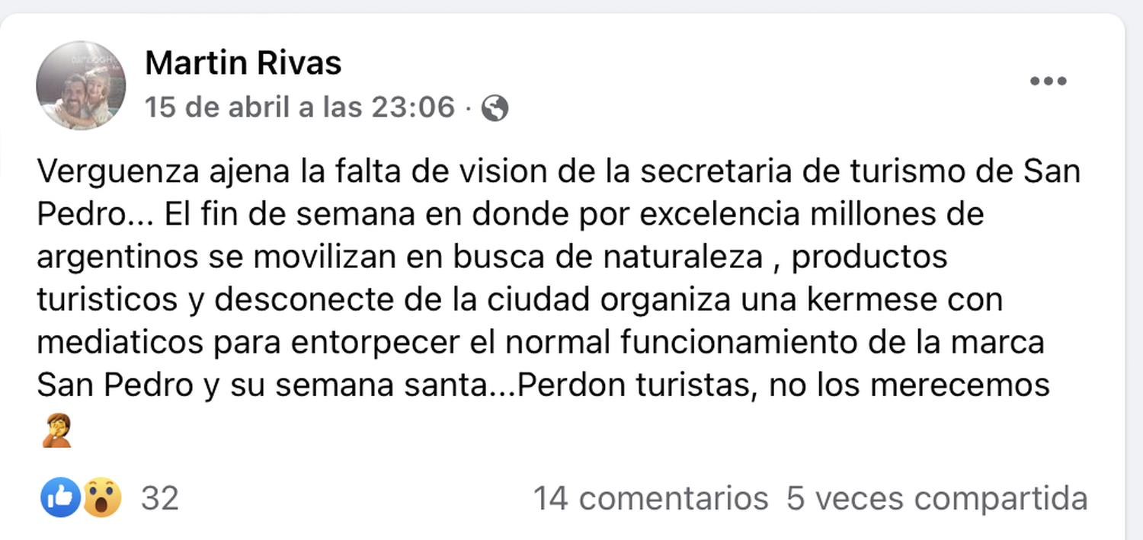Open the three-dot post options menu
This screenshot has width=1143, height=540.
point(1048,81)
